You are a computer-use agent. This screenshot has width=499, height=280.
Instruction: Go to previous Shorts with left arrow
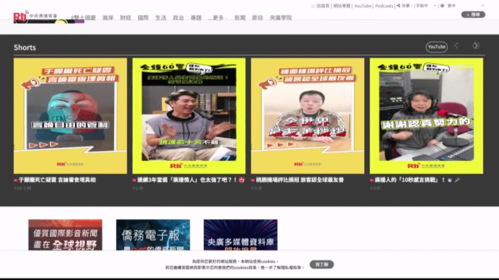[456, 46]
